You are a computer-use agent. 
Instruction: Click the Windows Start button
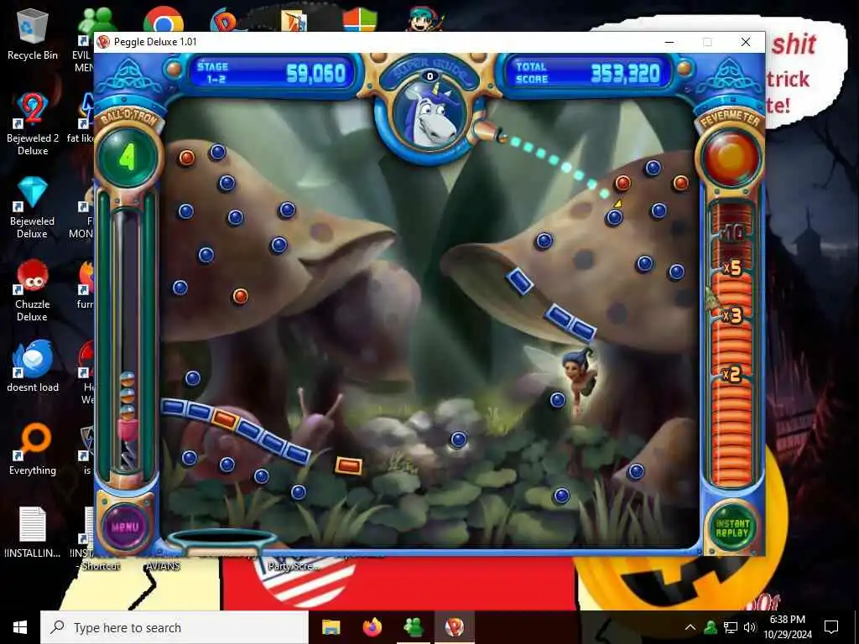click(x=20, y=627)
